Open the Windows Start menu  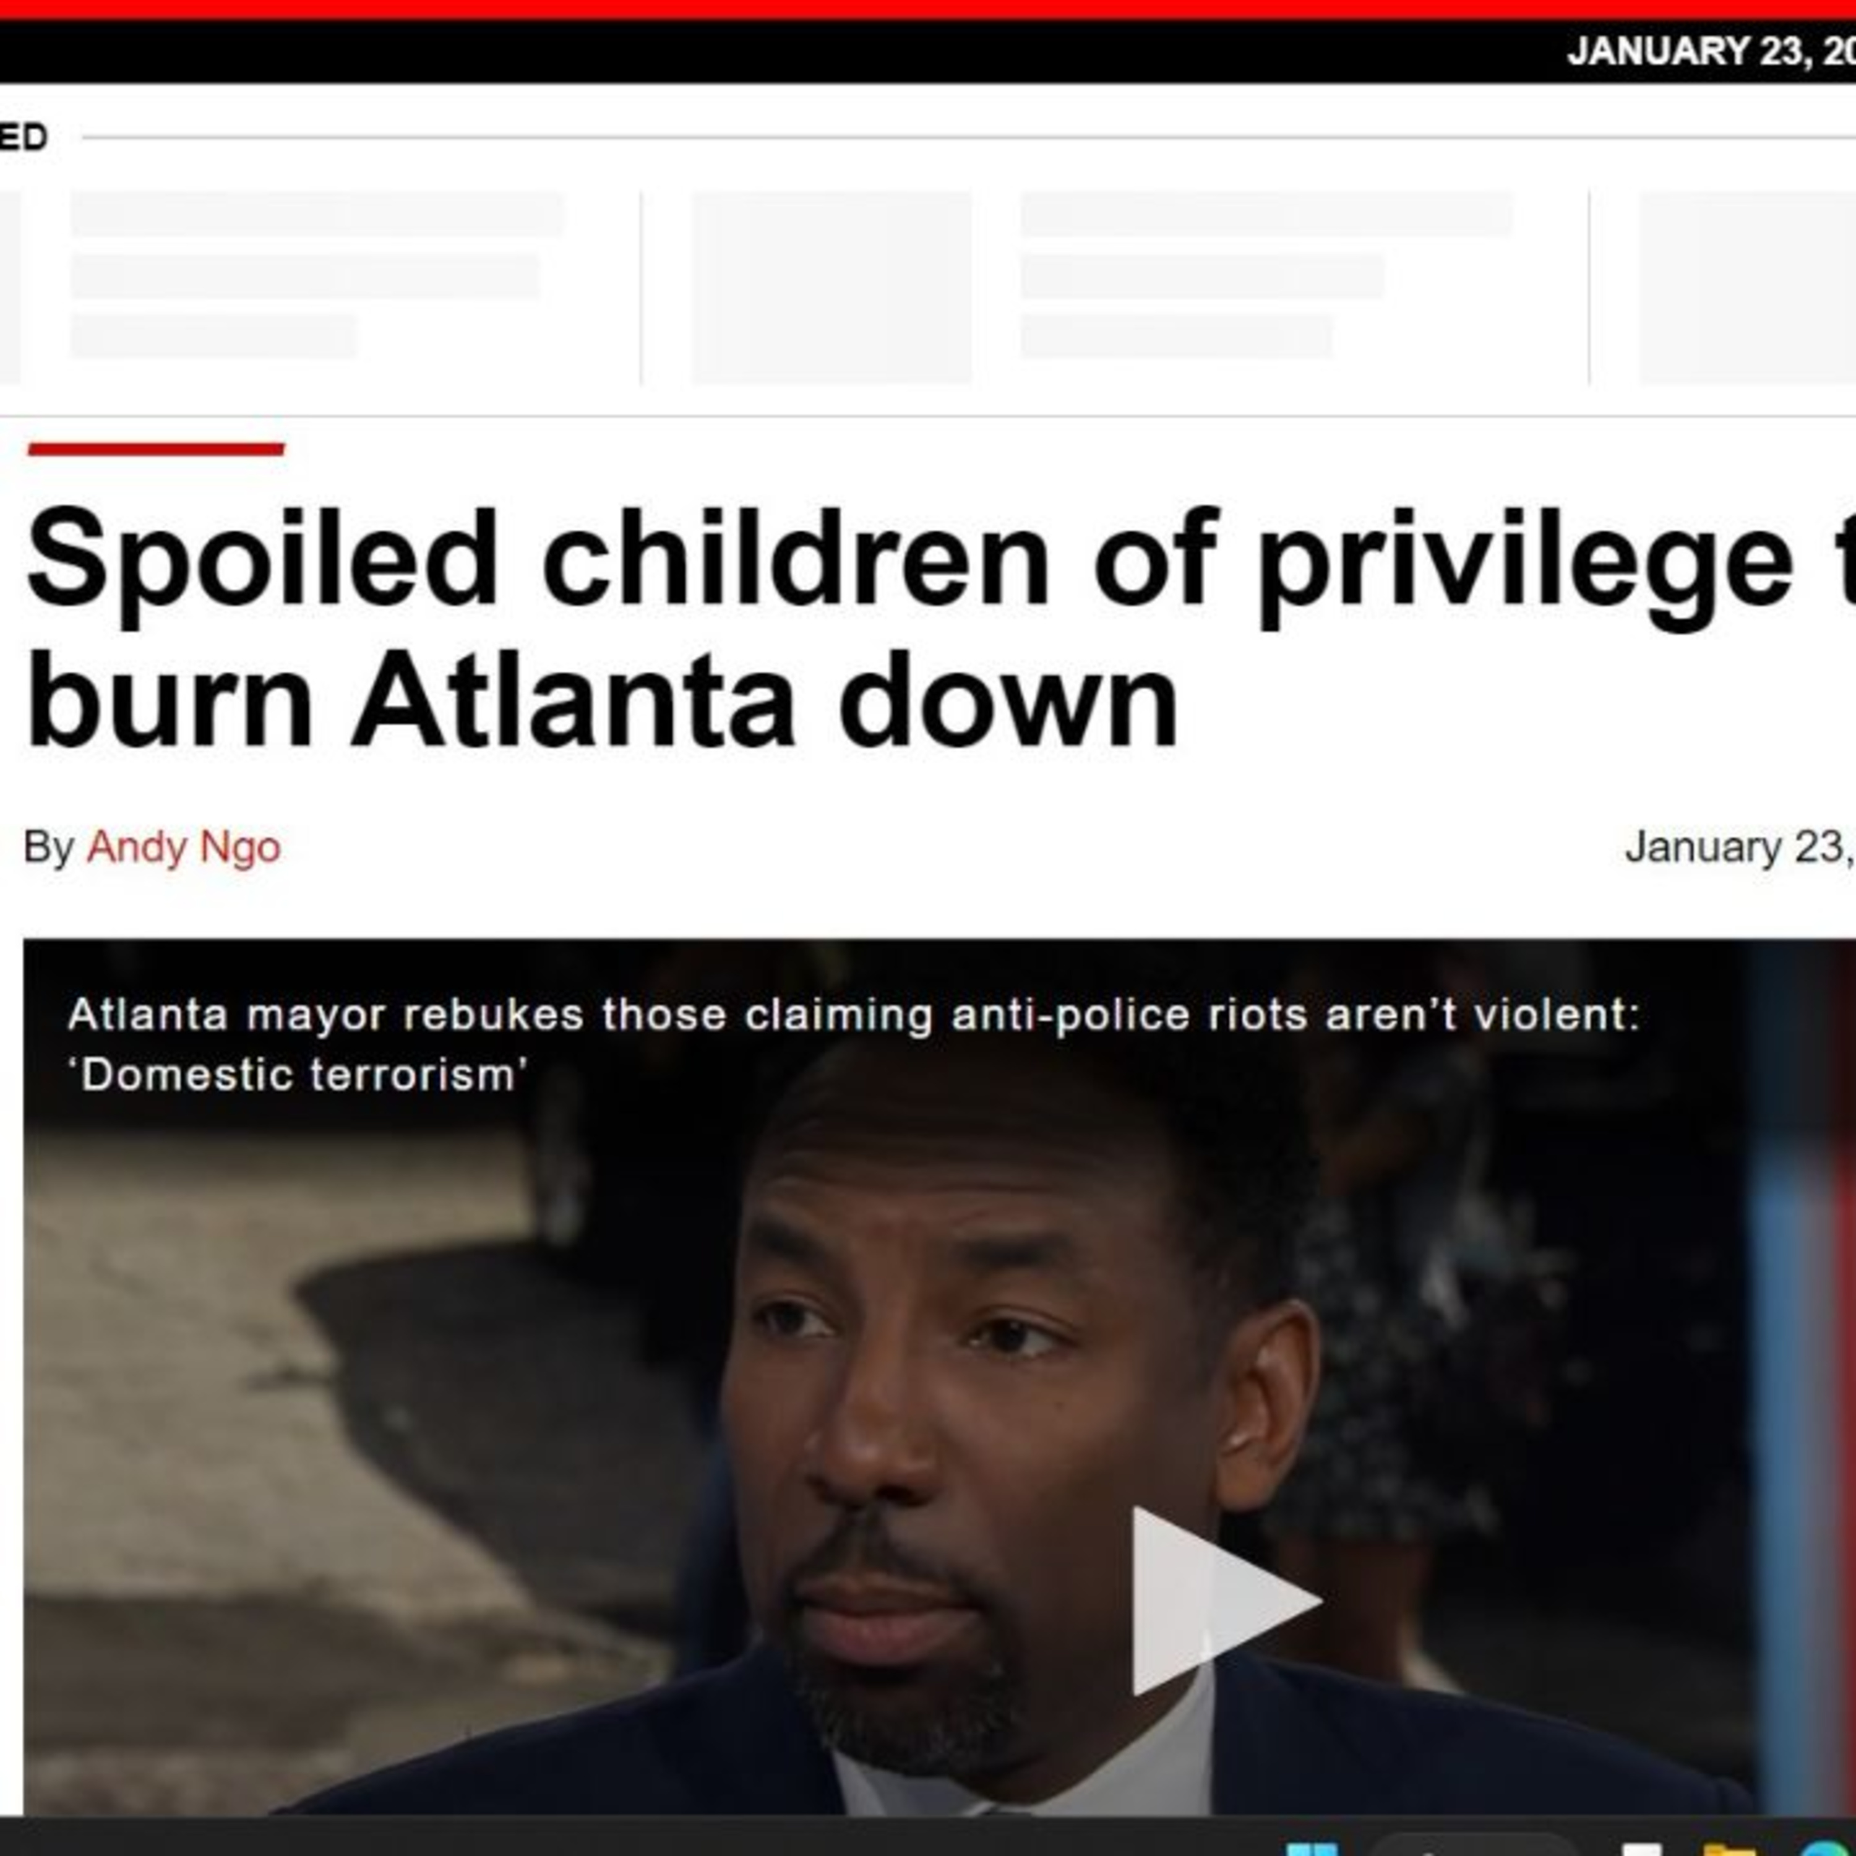tap(1312, 1849)
